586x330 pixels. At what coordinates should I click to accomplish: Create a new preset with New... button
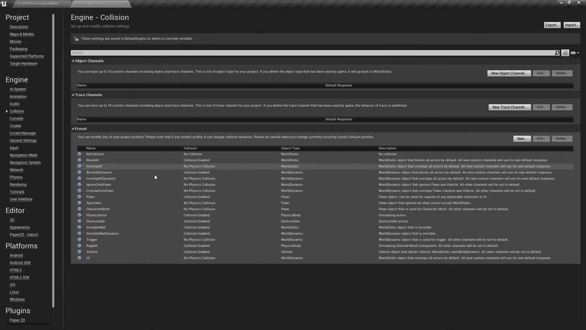click(x=522, y=138)
